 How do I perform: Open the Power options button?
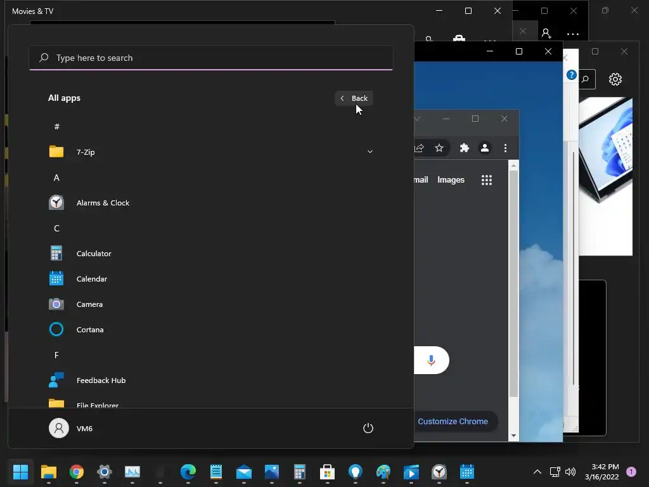[368, 428]
